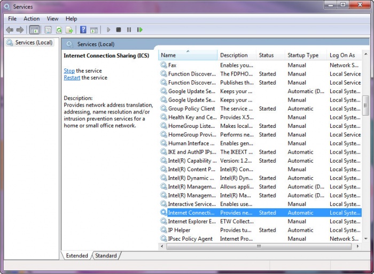Toggle the Show/Hide Console Tree button
This screenshot has width=374, height=274.
(34, 30)
